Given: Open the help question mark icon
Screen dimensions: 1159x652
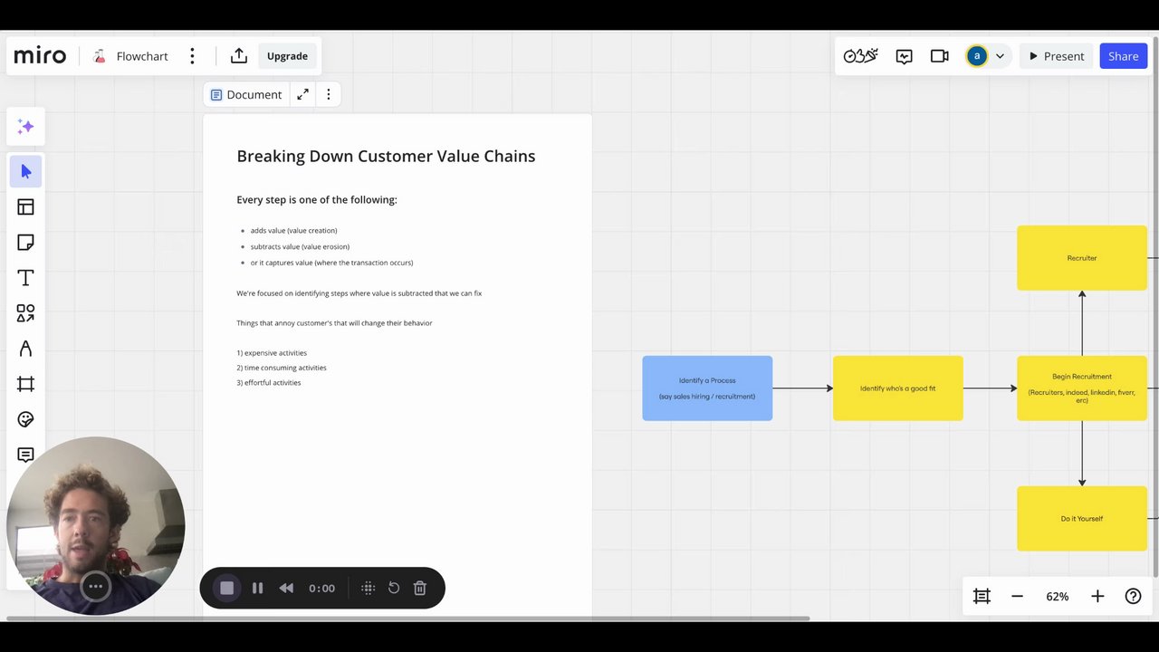Looking at the screenshot, I should (x=1133, y=596).
